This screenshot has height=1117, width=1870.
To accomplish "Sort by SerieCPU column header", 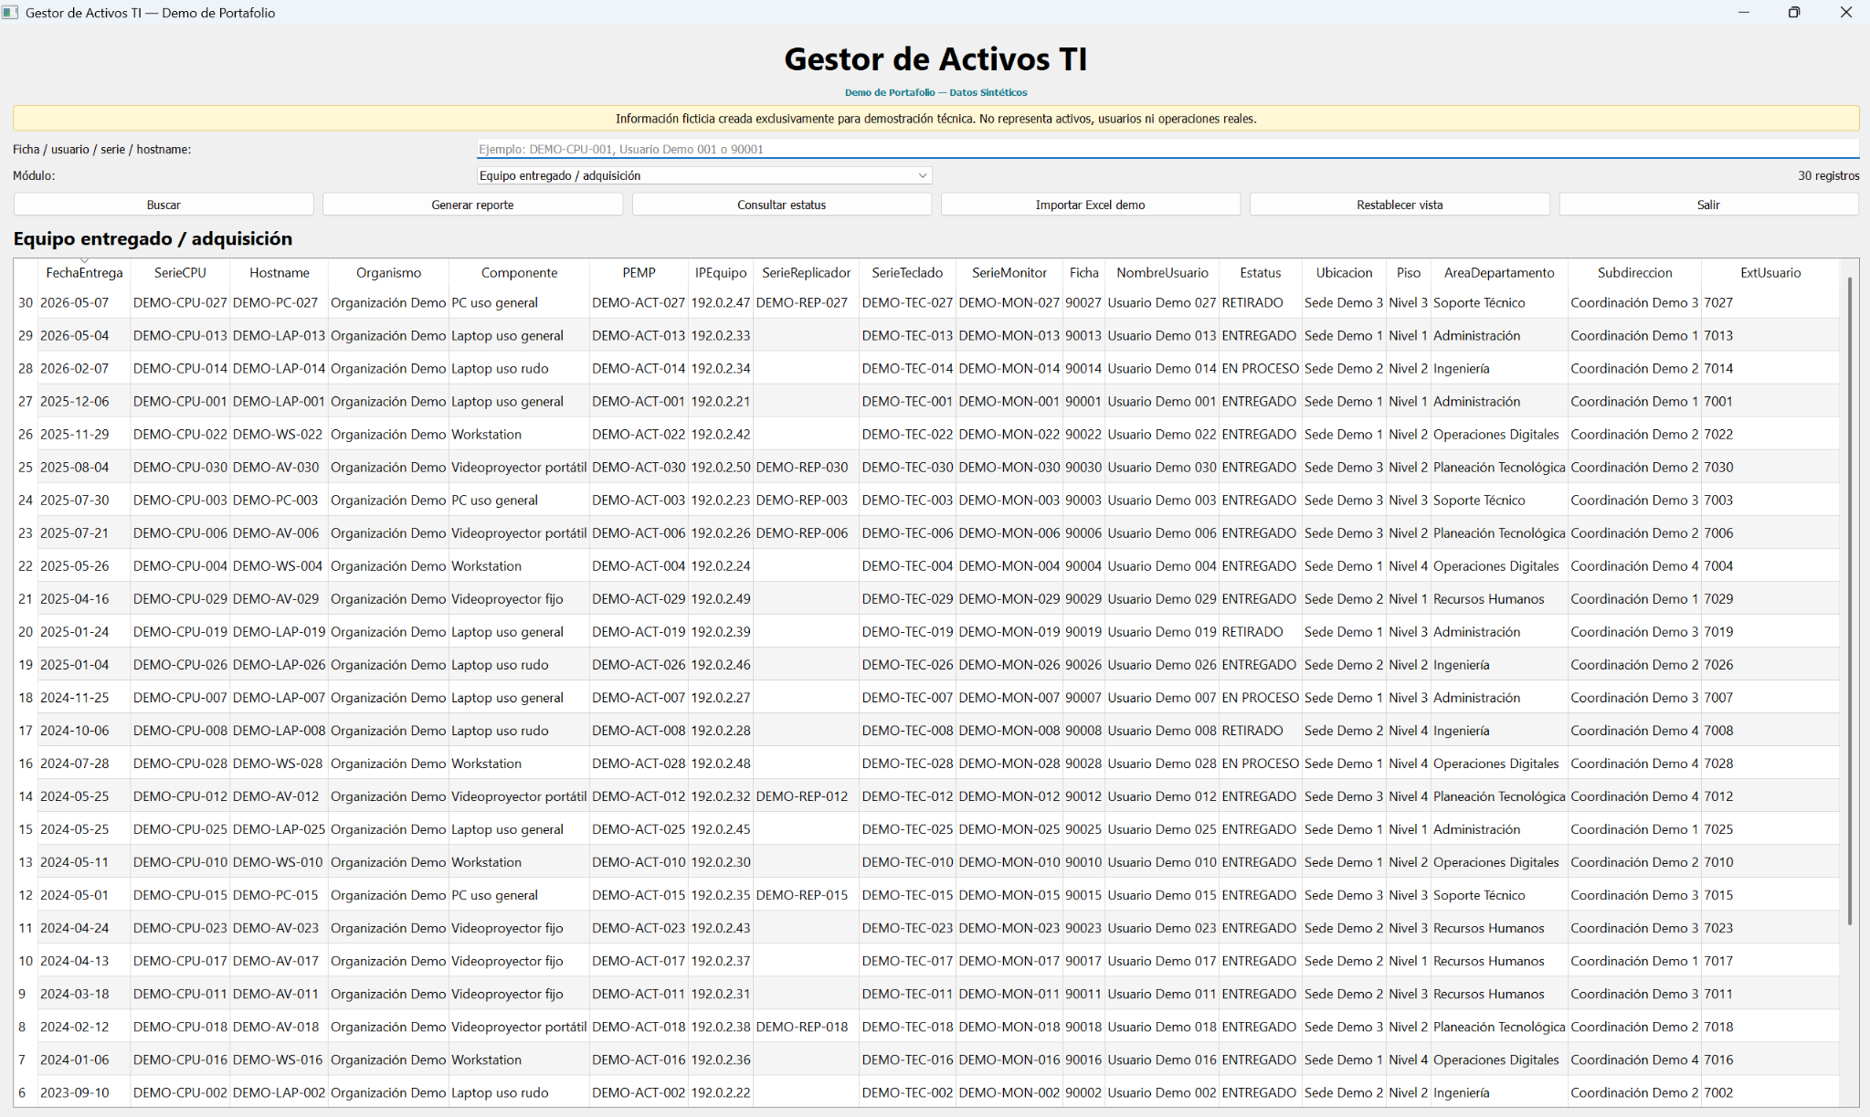I will tap(180, 272).
